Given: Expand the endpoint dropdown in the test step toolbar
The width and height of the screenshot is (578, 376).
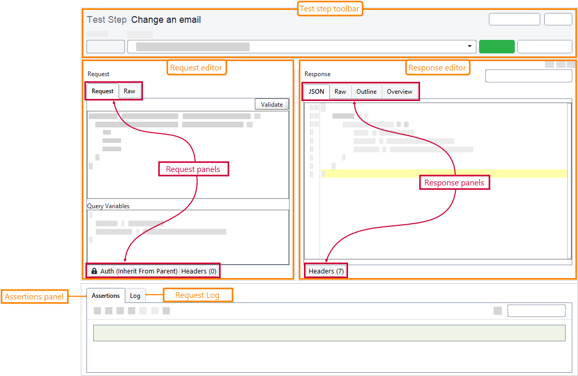Looking at the screenshot, I should [469, 46].
